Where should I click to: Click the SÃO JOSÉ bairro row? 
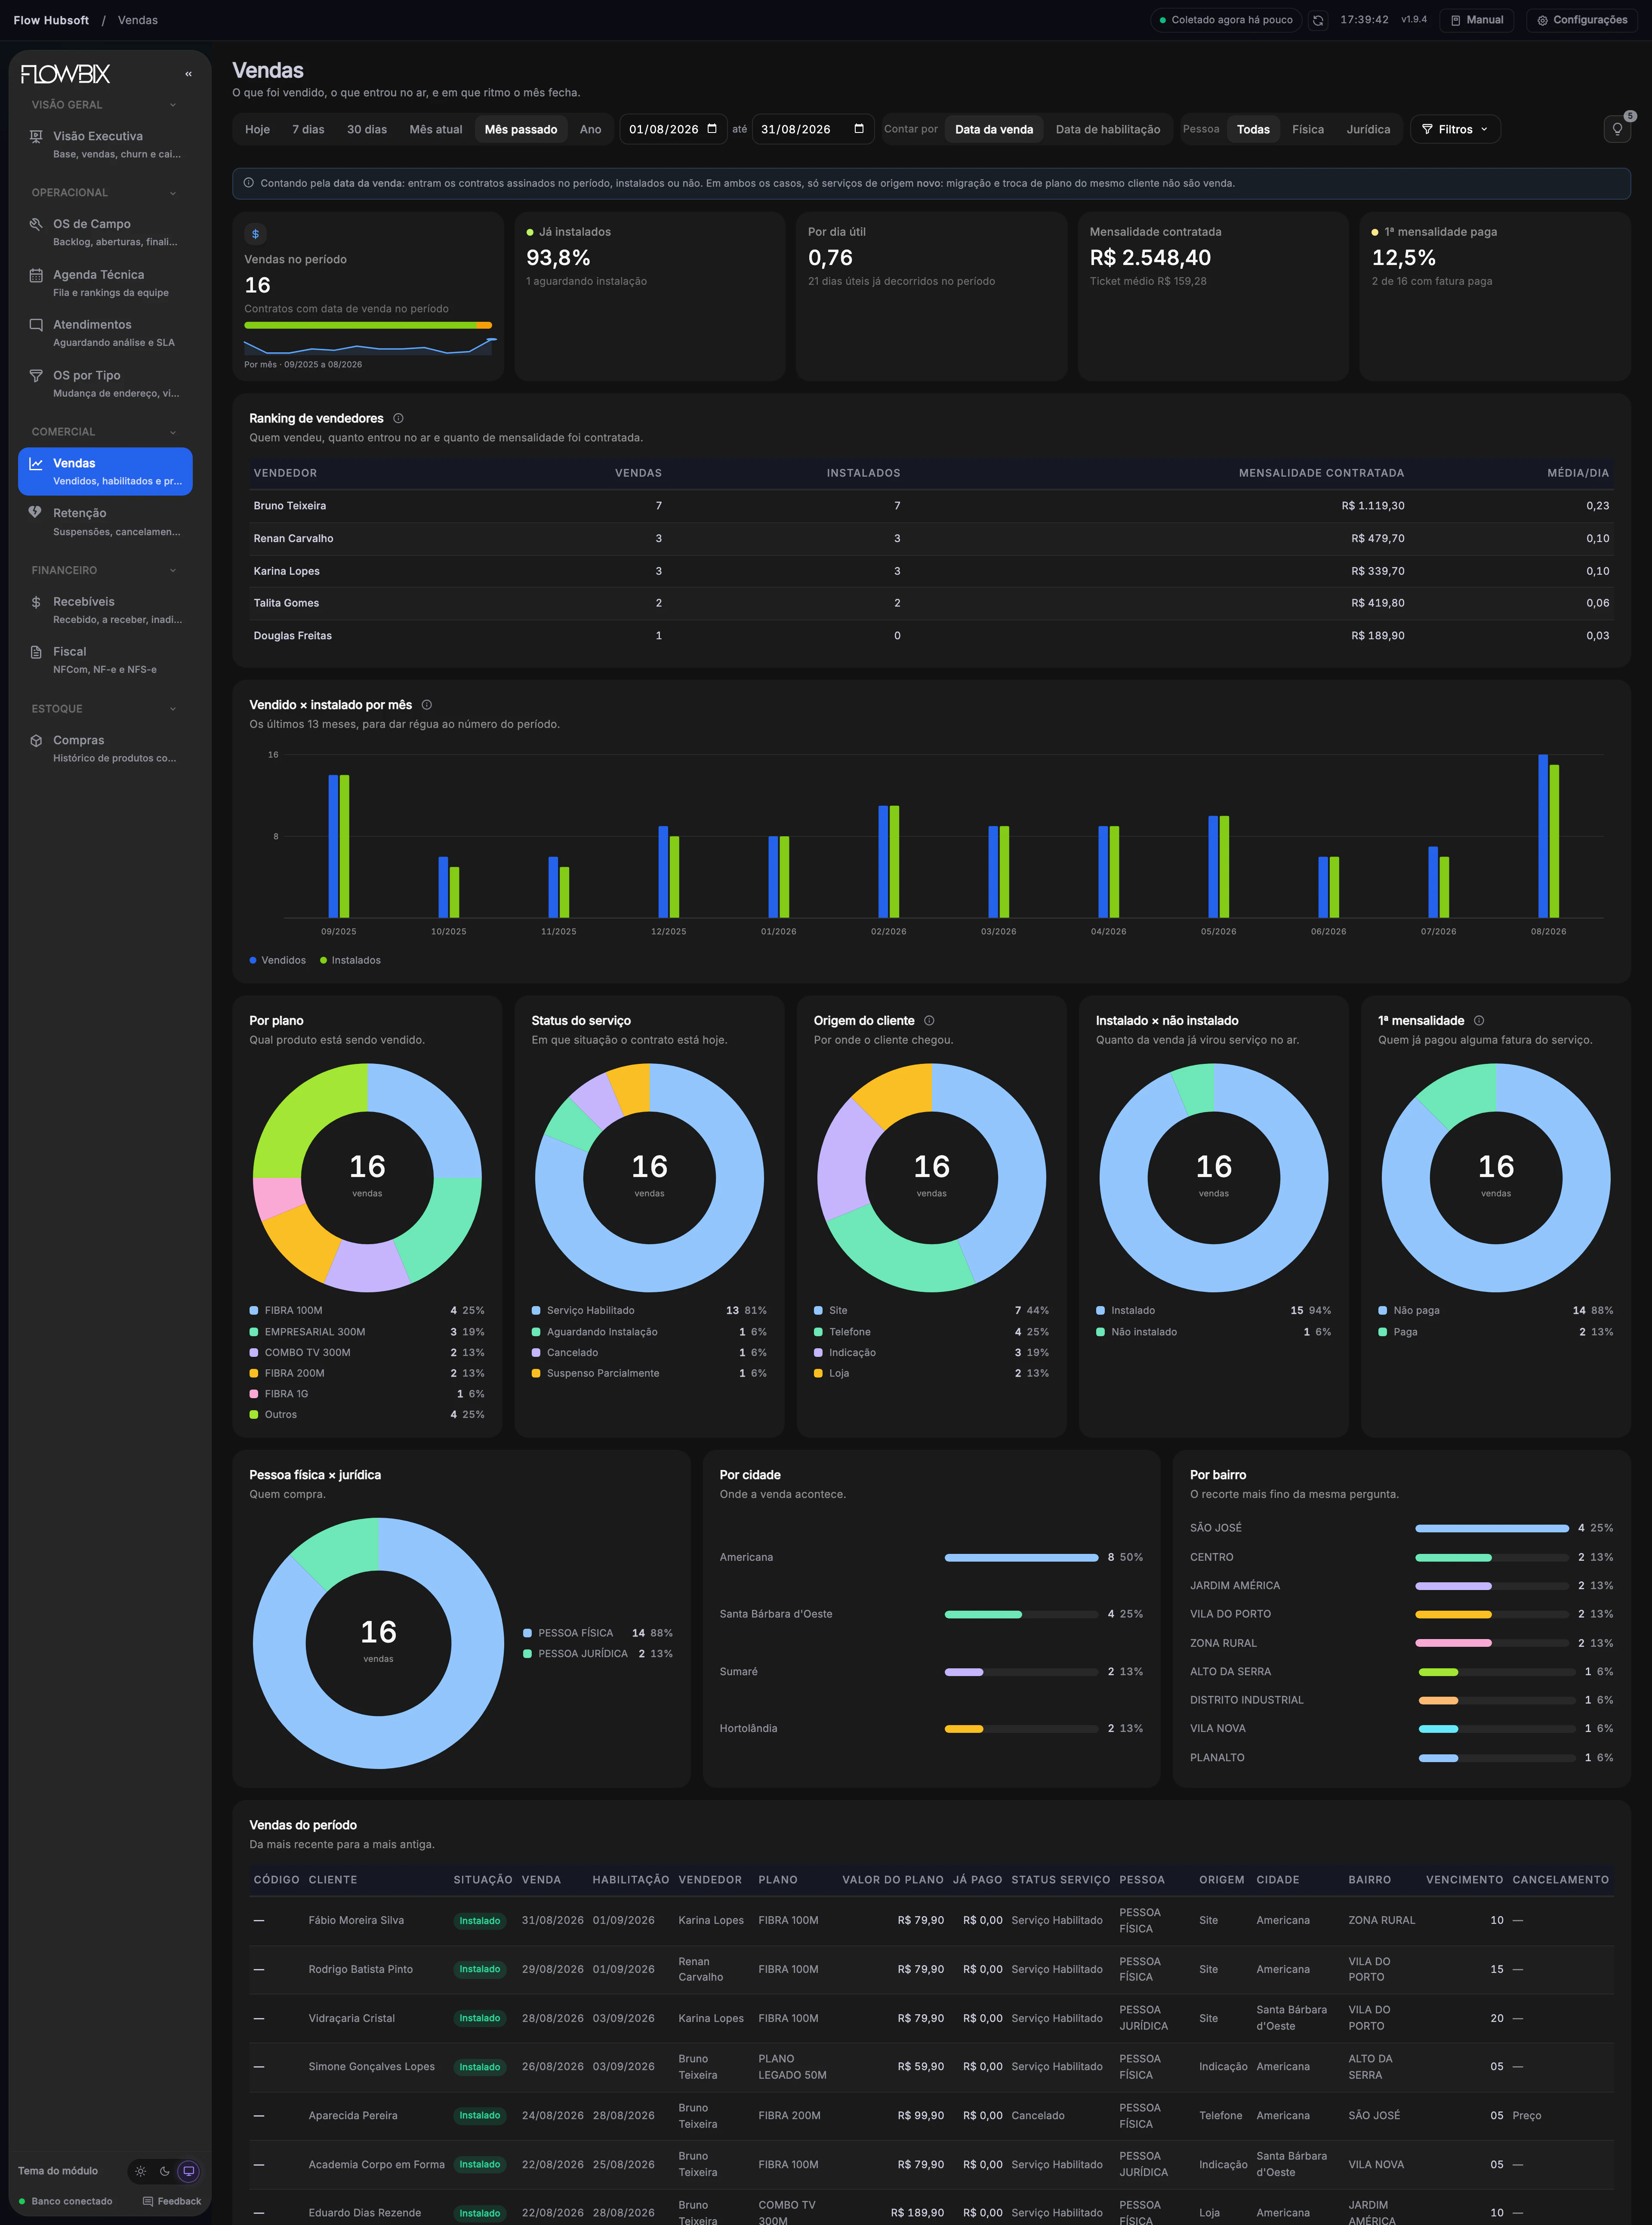1401,1528
